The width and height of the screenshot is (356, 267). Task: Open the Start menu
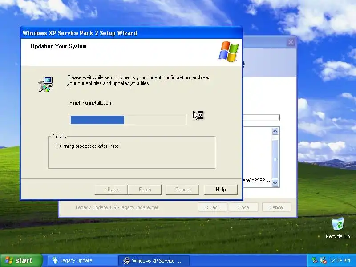(21, 260)
